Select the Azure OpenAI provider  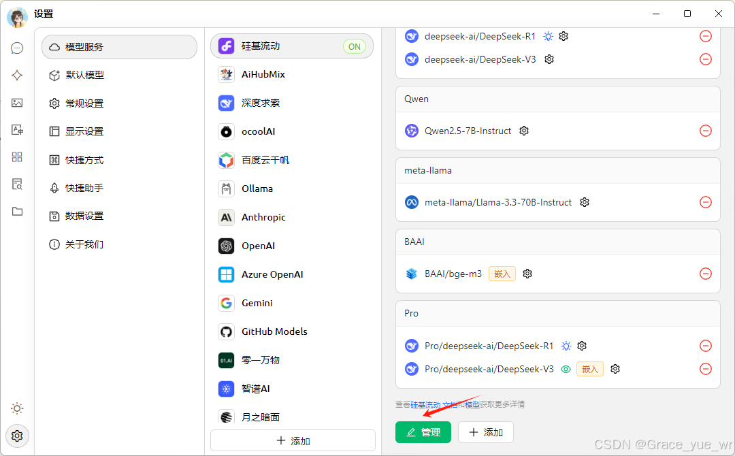292,275
